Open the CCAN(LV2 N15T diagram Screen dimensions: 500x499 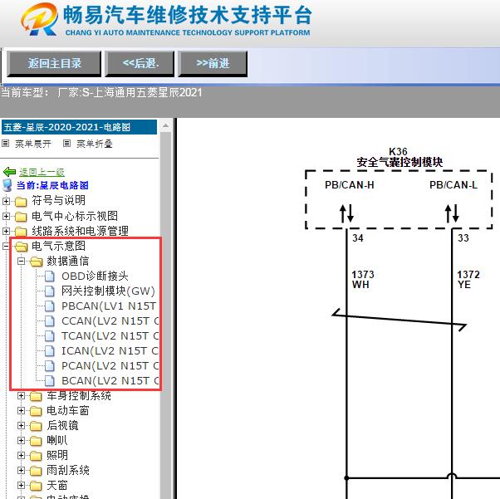110,321
